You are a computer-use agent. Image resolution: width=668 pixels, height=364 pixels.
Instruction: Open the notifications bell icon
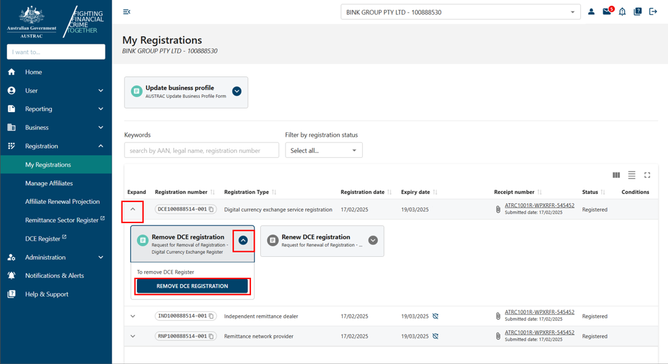(622, 11)
